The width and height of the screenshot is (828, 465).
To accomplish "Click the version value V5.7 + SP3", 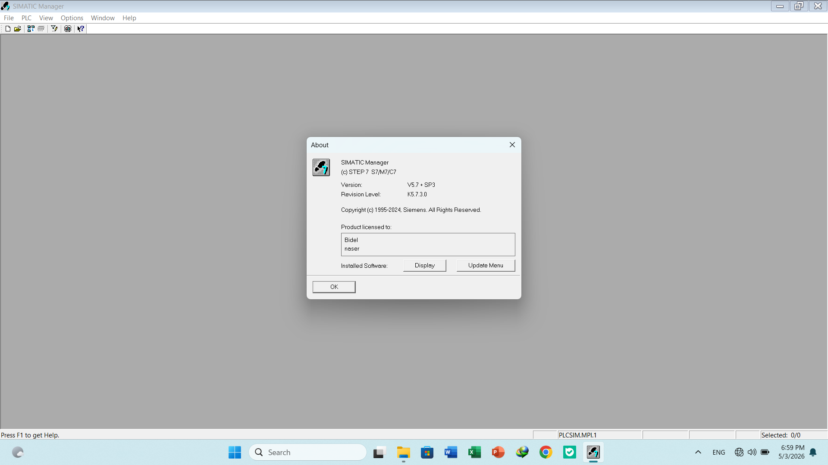I will (x=421, y=185).
